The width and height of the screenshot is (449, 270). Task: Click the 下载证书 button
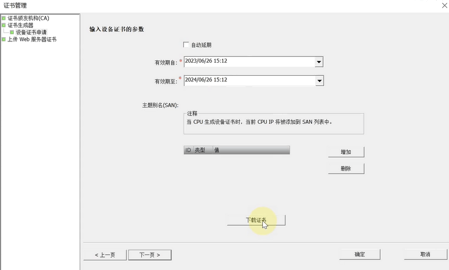[x=256, y=220]
